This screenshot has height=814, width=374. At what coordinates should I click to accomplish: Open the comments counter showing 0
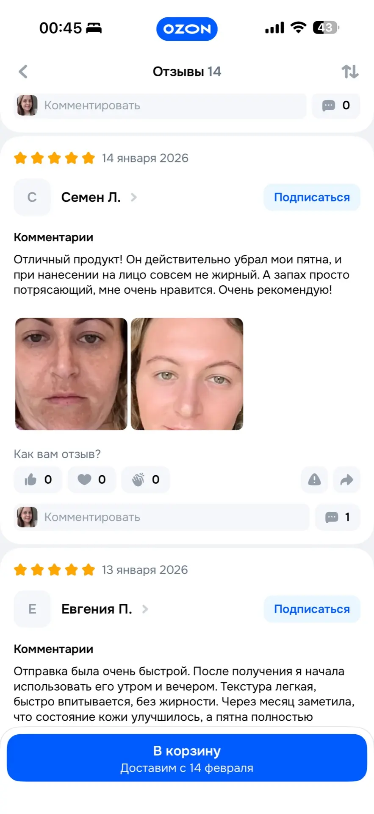[336, 106]
